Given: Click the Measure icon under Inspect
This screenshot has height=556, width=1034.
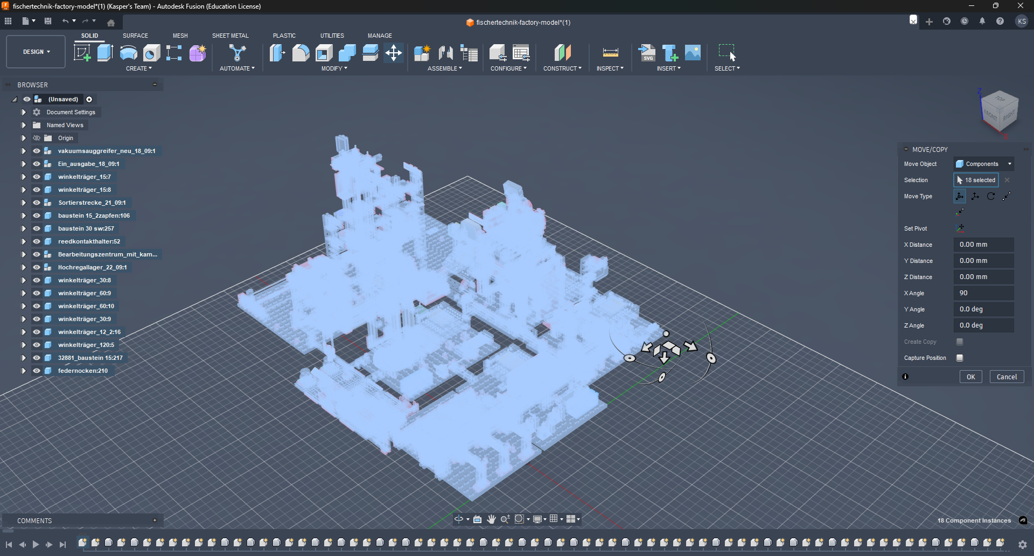Looking at the screenshot, I should [610, 53].
